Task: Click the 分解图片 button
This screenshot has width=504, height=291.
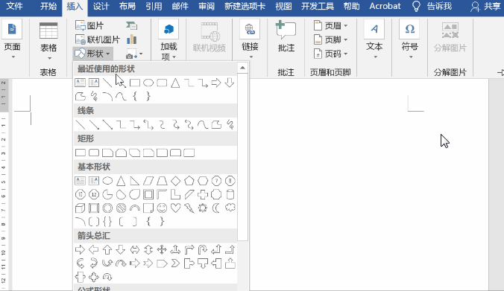Action: tap(450, 37)
